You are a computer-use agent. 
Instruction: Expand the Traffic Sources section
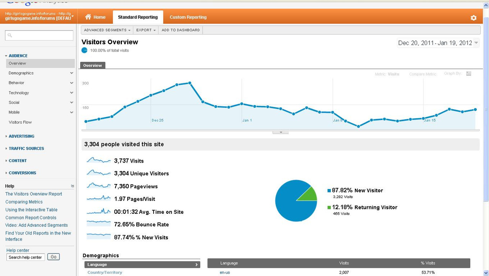[26, 148]
